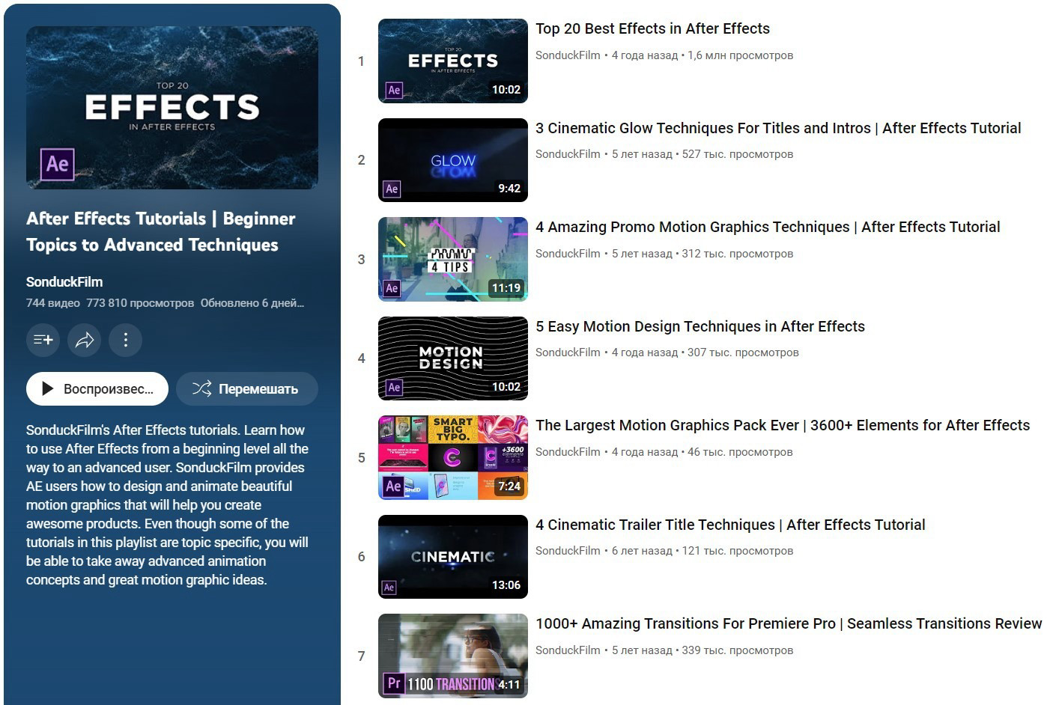Click the '121 тыс. просмотров' view count
This screenshot has height=705, width=1050.
(738, 551)
